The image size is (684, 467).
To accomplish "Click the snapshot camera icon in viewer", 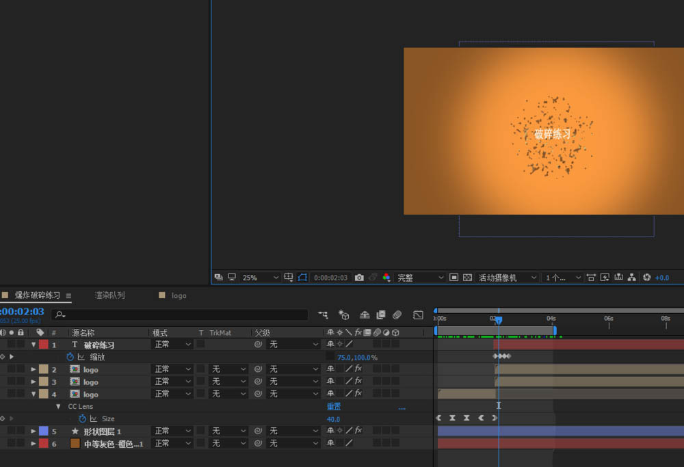I will [359, 278].
